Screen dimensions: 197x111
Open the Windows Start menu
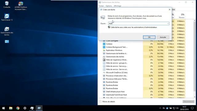(3, 108)
